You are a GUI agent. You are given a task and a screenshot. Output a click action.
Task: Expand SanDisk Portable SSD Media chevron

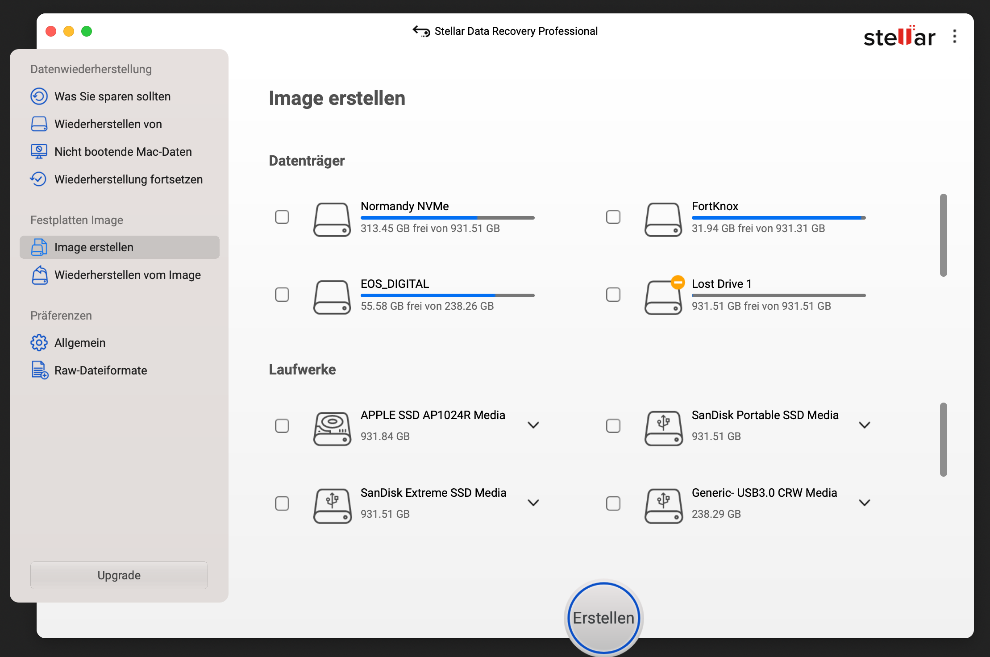pos(865,425)
